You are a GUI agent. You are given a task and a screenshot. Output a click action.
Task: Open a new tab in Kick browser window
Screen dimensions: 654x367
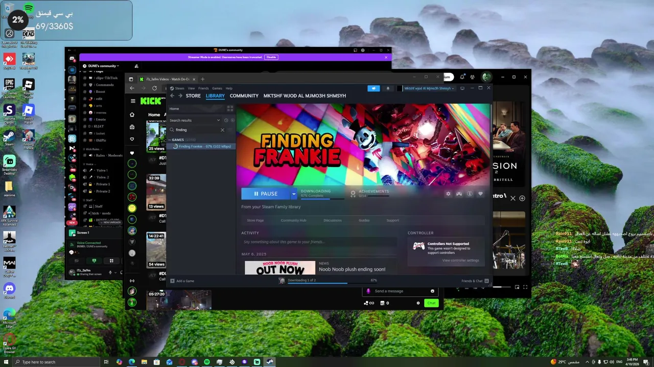click(202, 79)
